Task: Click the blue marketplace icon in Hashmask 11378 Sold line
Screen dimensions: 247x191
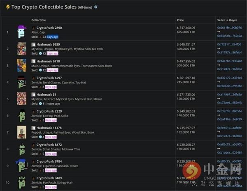Action: [40, 137]
